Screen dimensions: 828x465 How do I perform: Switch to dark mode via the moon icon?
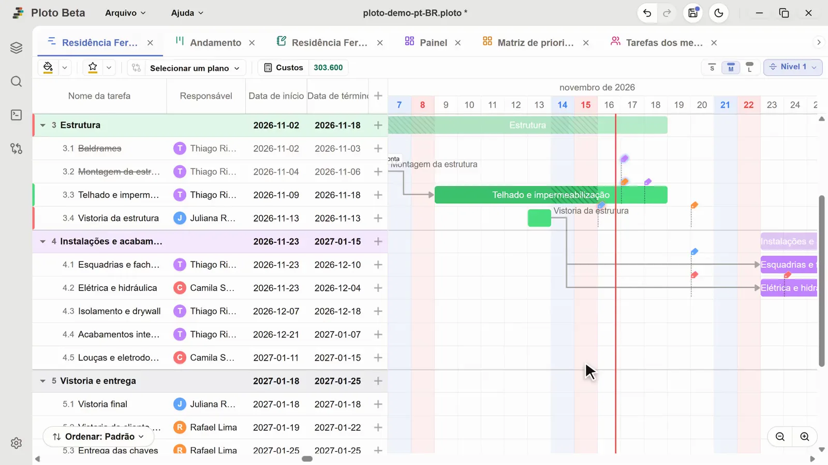719,13
